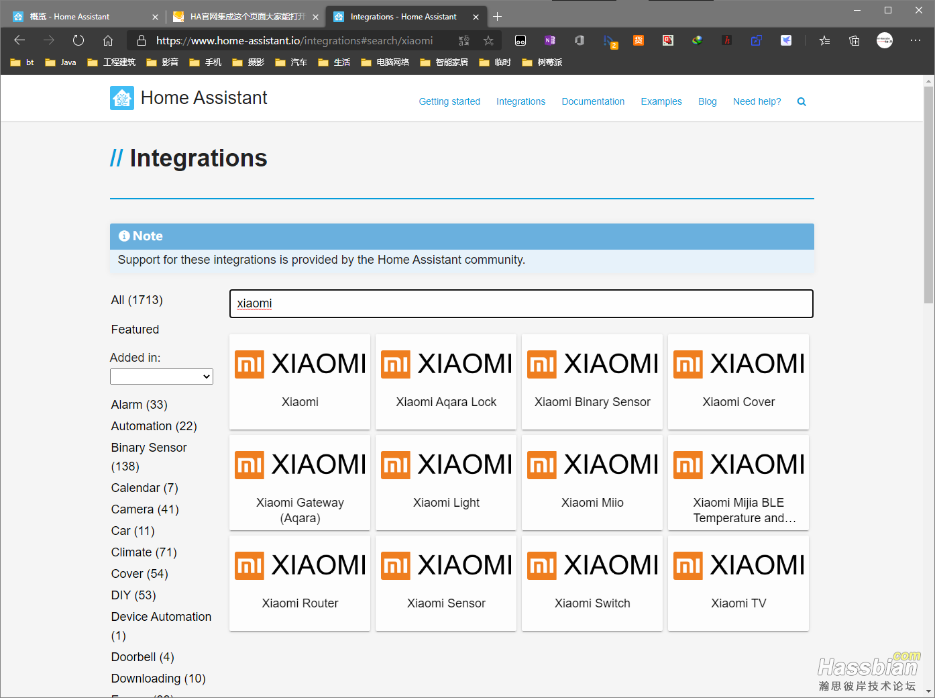
Task: Open the Java bookmarks folder
Action: click(60, 62)
